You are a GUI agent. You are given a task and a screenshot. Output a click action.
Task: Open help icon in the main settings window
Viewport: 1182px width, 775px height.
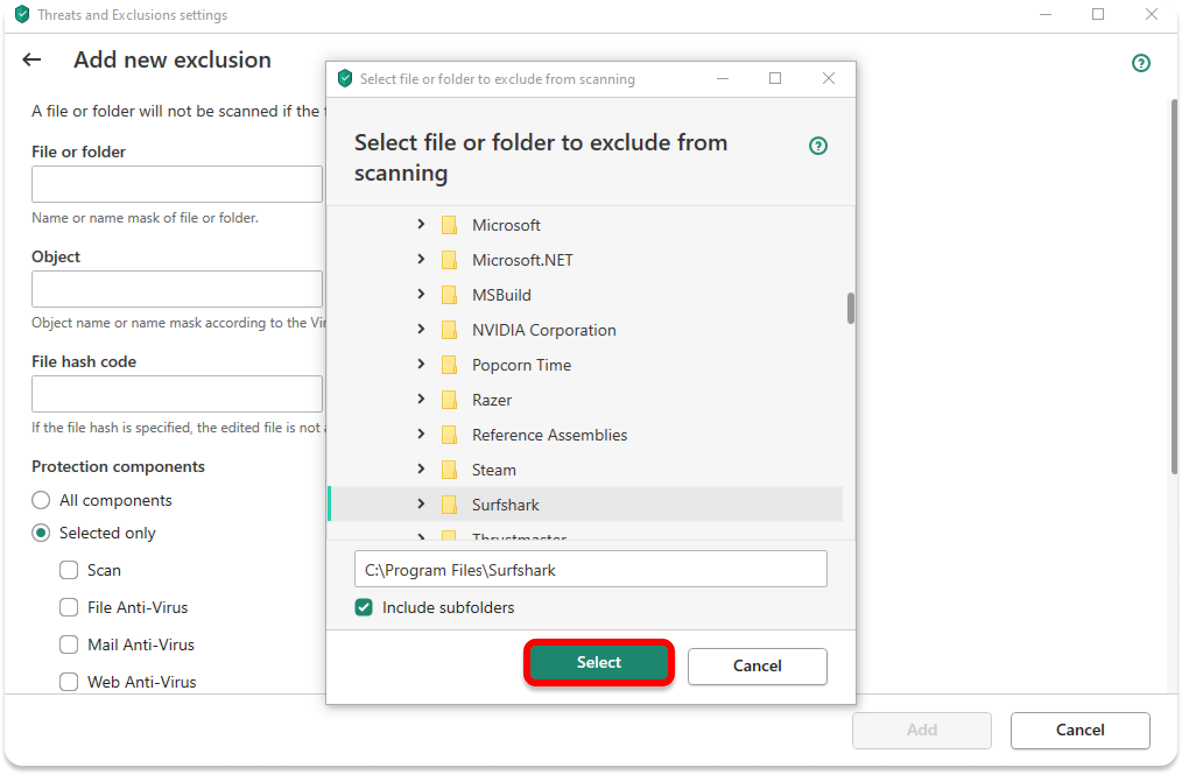coord(1141,63)
